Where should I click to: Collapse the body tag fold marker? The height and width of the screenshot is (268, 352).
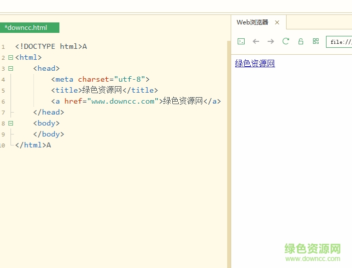point(10,123)
